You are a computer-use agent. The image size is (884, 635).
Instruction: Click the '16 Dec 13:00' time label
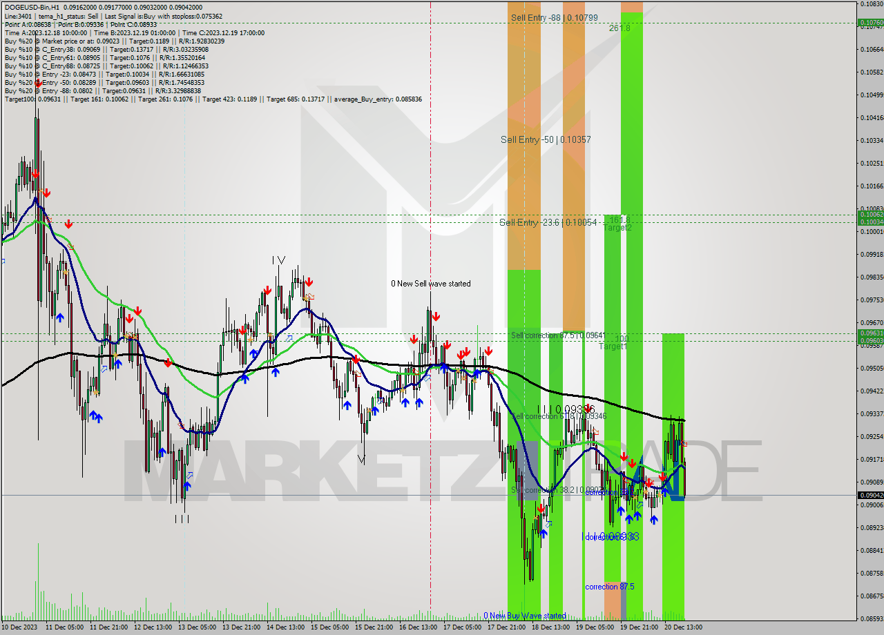[x=418, y=628]
